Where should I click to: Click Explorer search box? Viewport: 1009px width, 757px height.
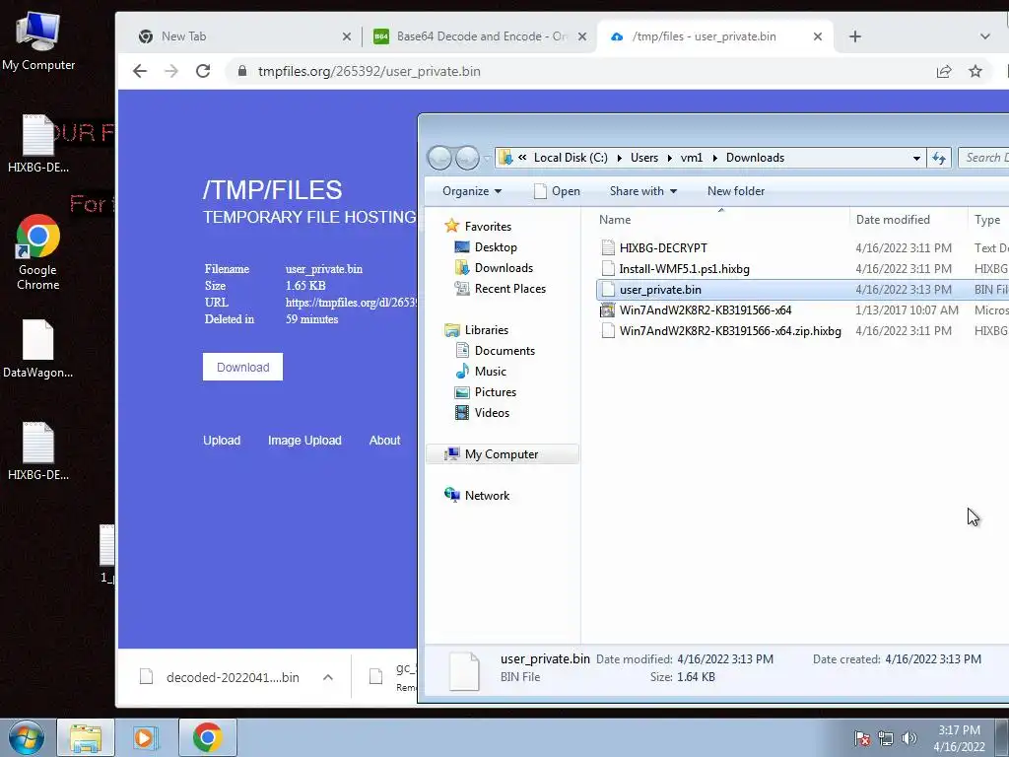pyautogui.click(x=984, y=158)
